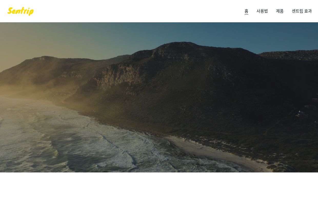Open the 홈 menu item

[x=246, y=11]
